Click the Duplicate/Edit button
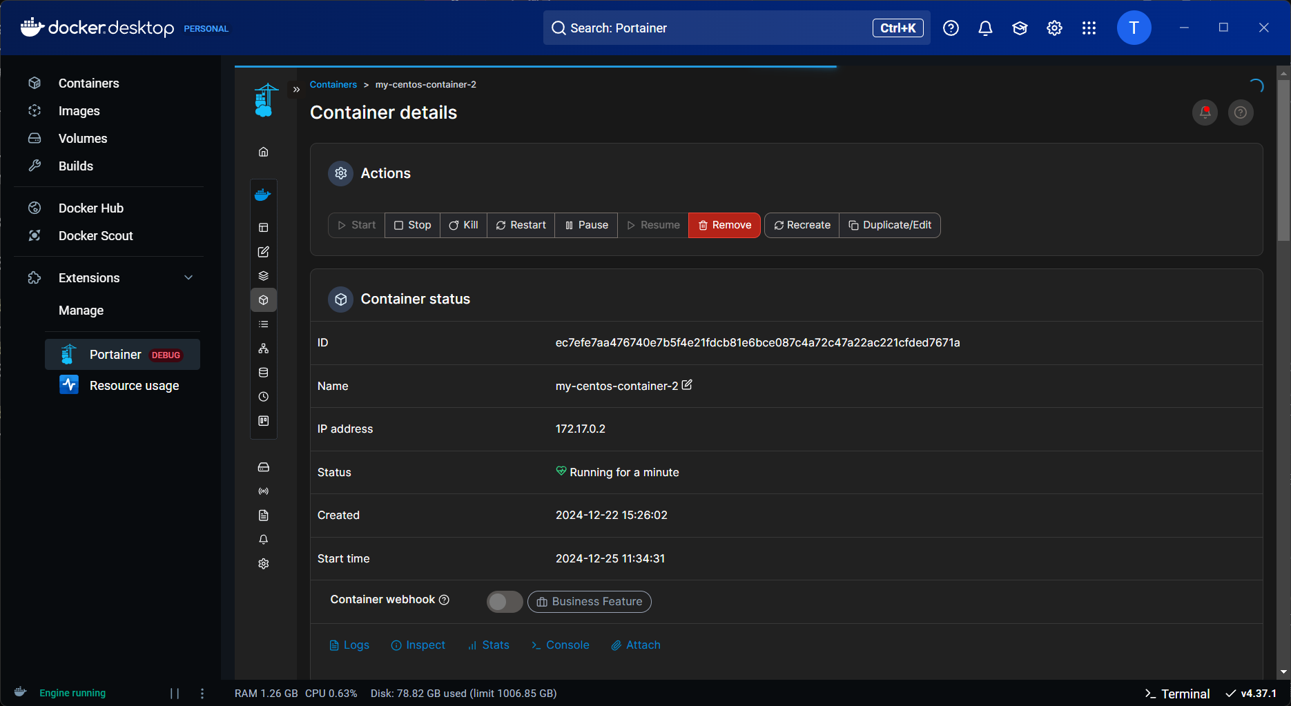1291x706 pixels. 890,226
